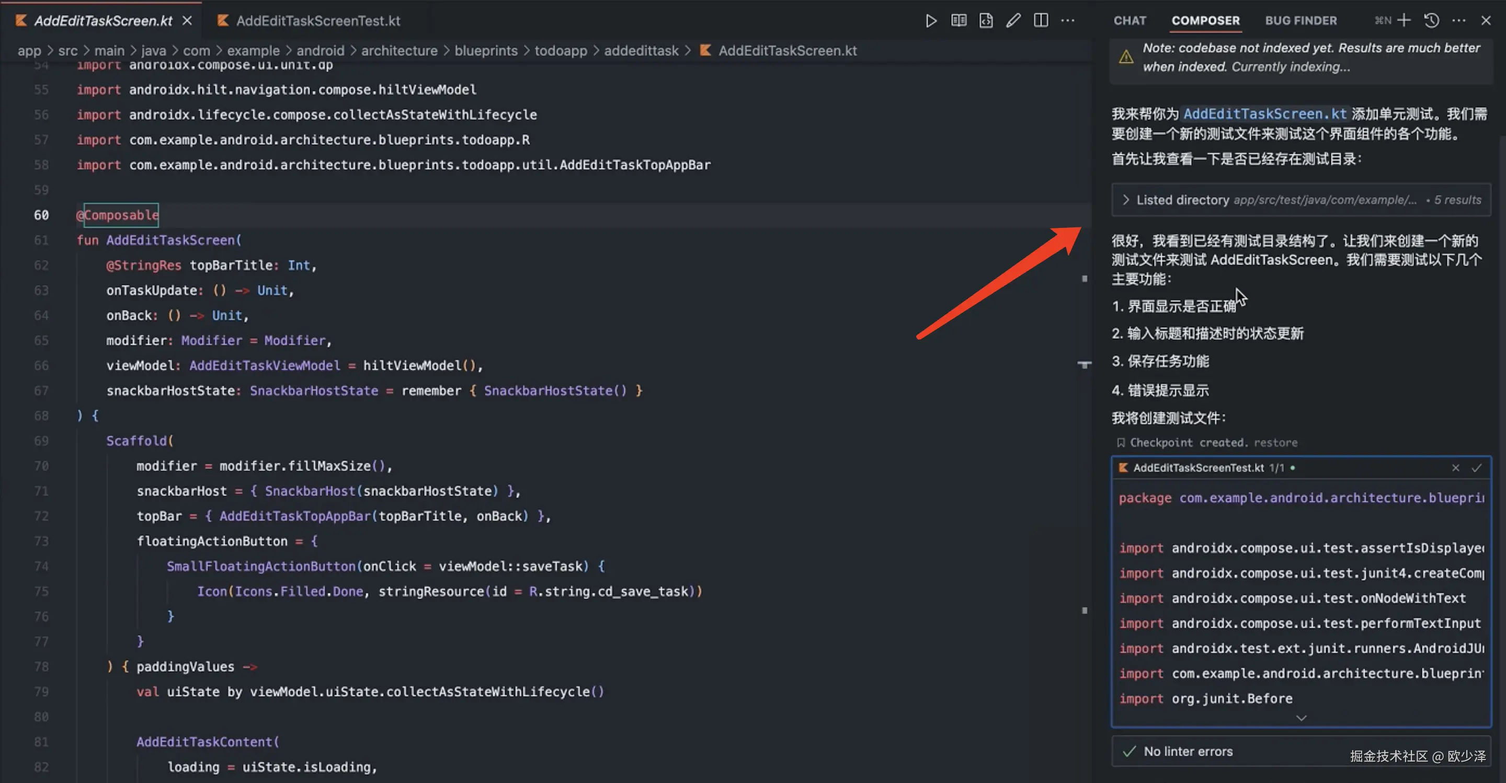Accept AddEditTaskScreenTest.kt changes with checkmark
The height and width of the screenshot is (783, 1506).
1477,468
